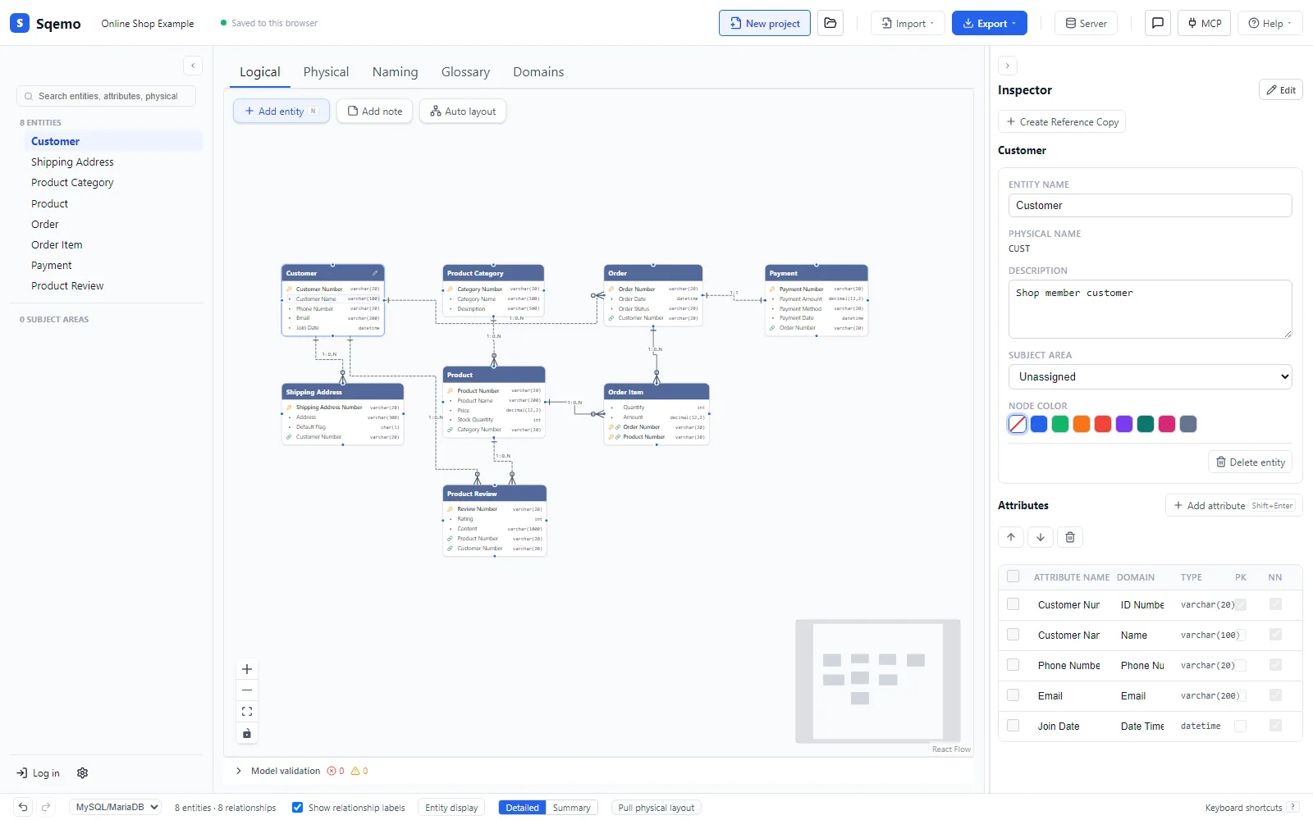
Task: Redo the last action
Action: 46,807
